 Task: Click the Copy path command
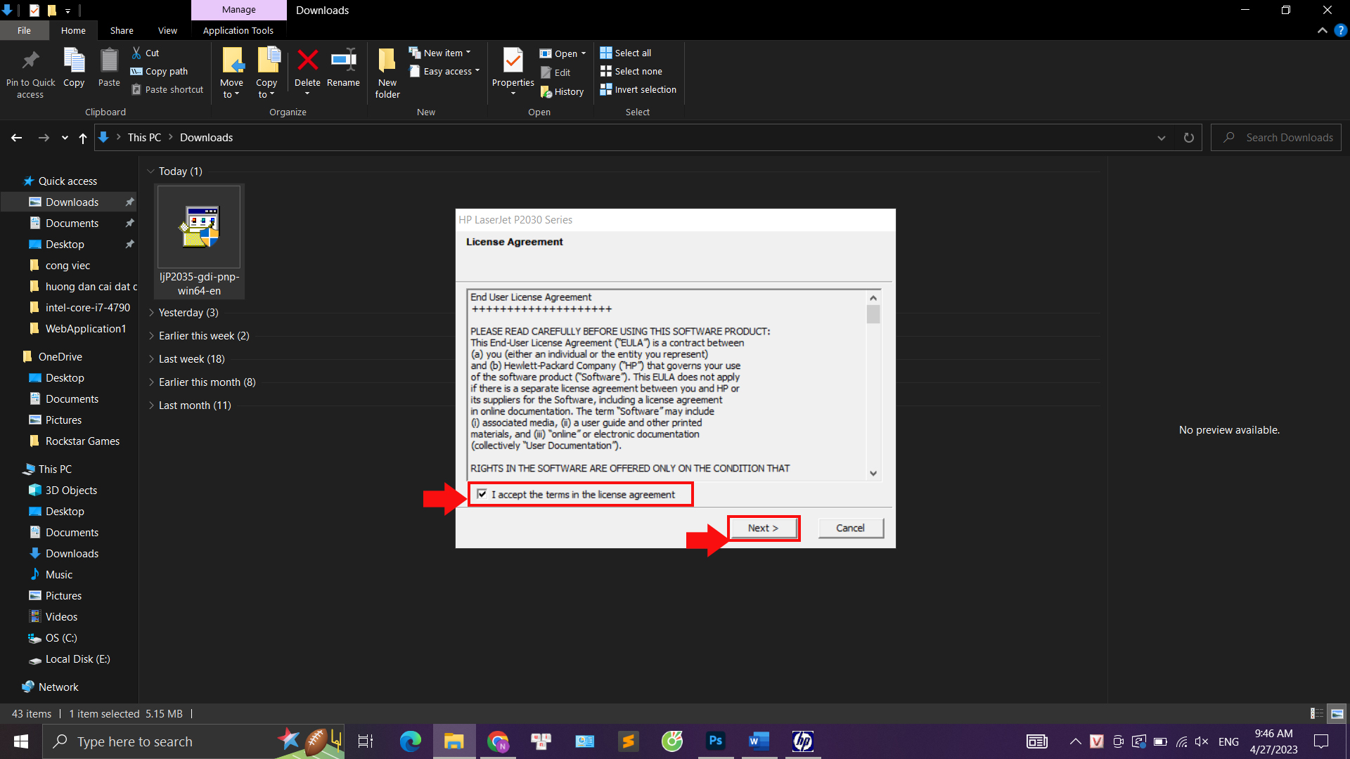(160, 71)
